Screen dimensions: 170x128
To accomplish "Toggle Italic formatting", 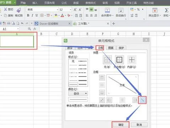I will pos(32,15).
